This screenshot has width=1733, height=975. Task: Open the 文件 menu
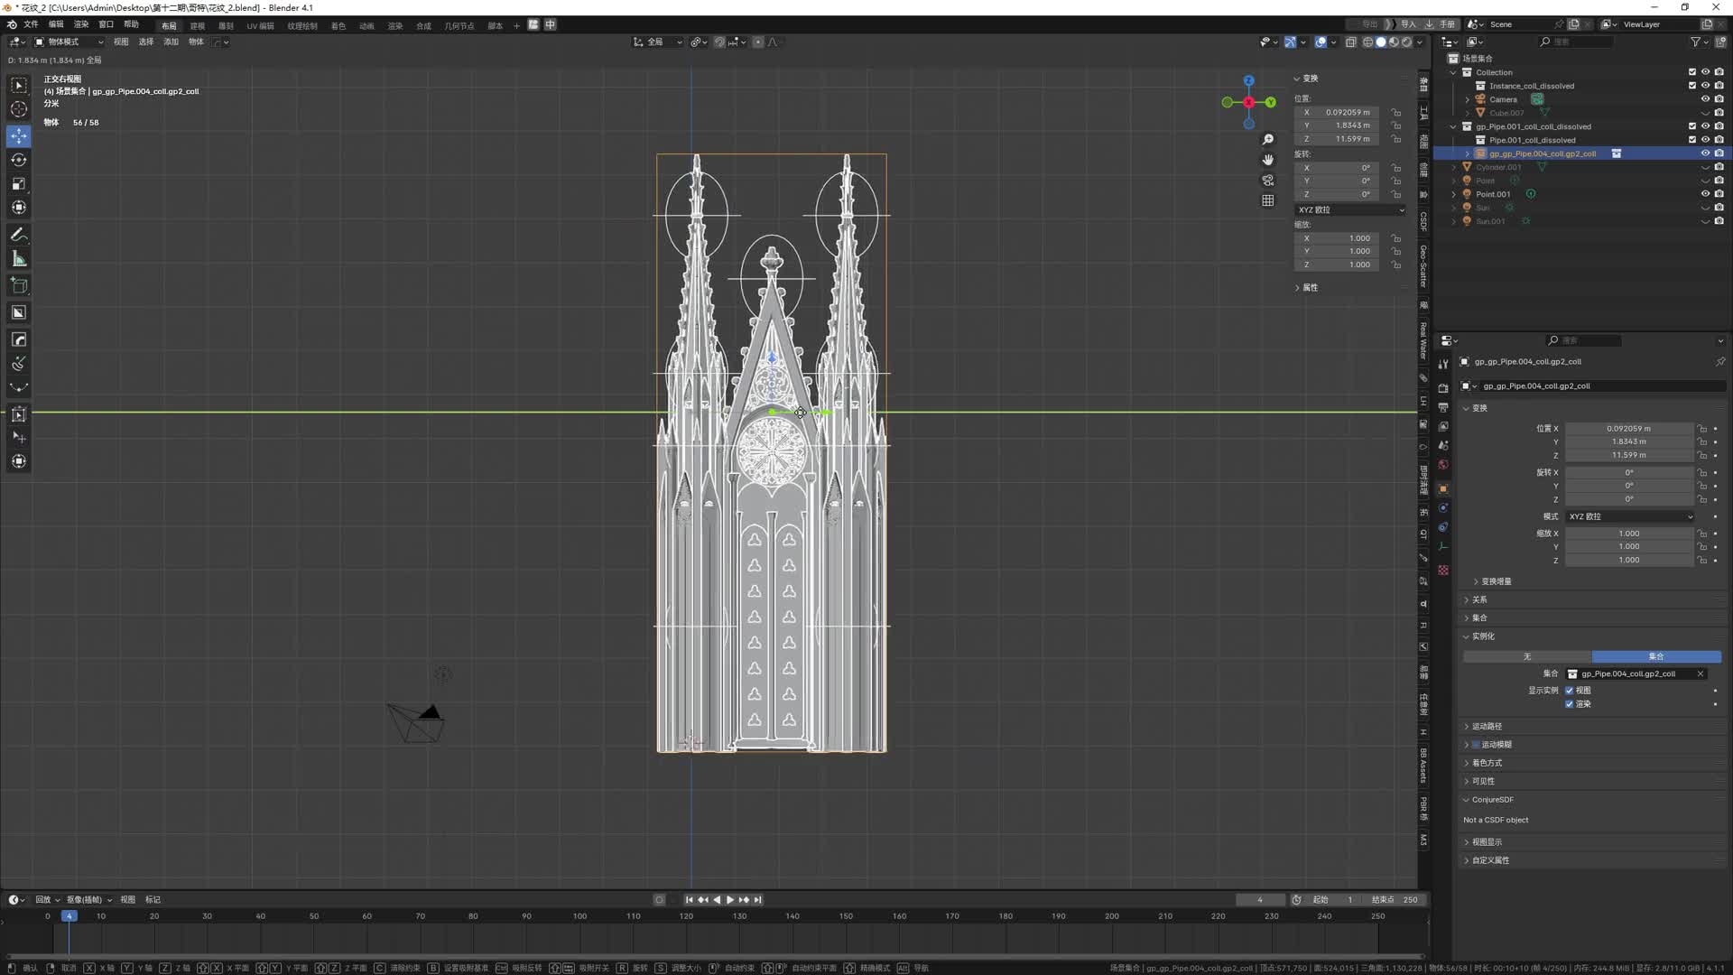point(31,24)
